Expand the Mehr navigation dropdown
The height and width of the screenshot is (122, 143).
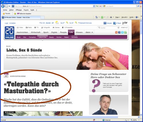click(x=89, y=32)
